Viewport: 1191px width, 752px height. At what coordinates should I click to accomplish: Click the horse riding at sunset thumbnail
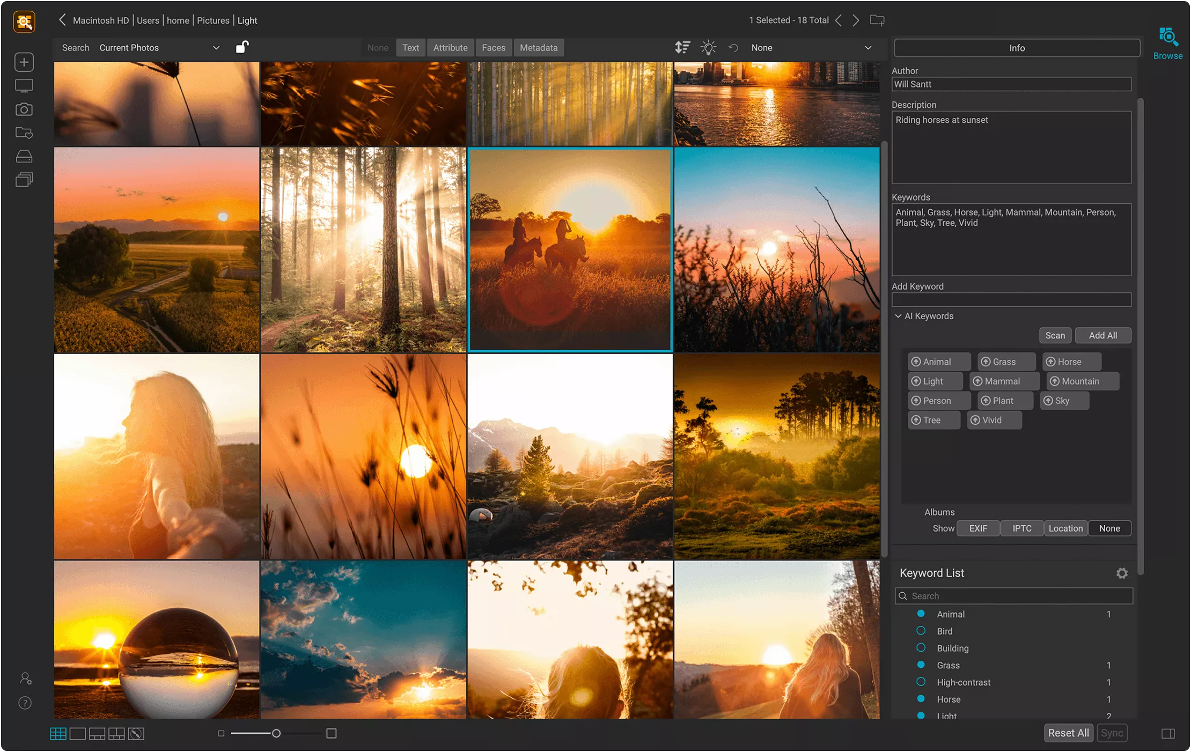coord(570,249)
